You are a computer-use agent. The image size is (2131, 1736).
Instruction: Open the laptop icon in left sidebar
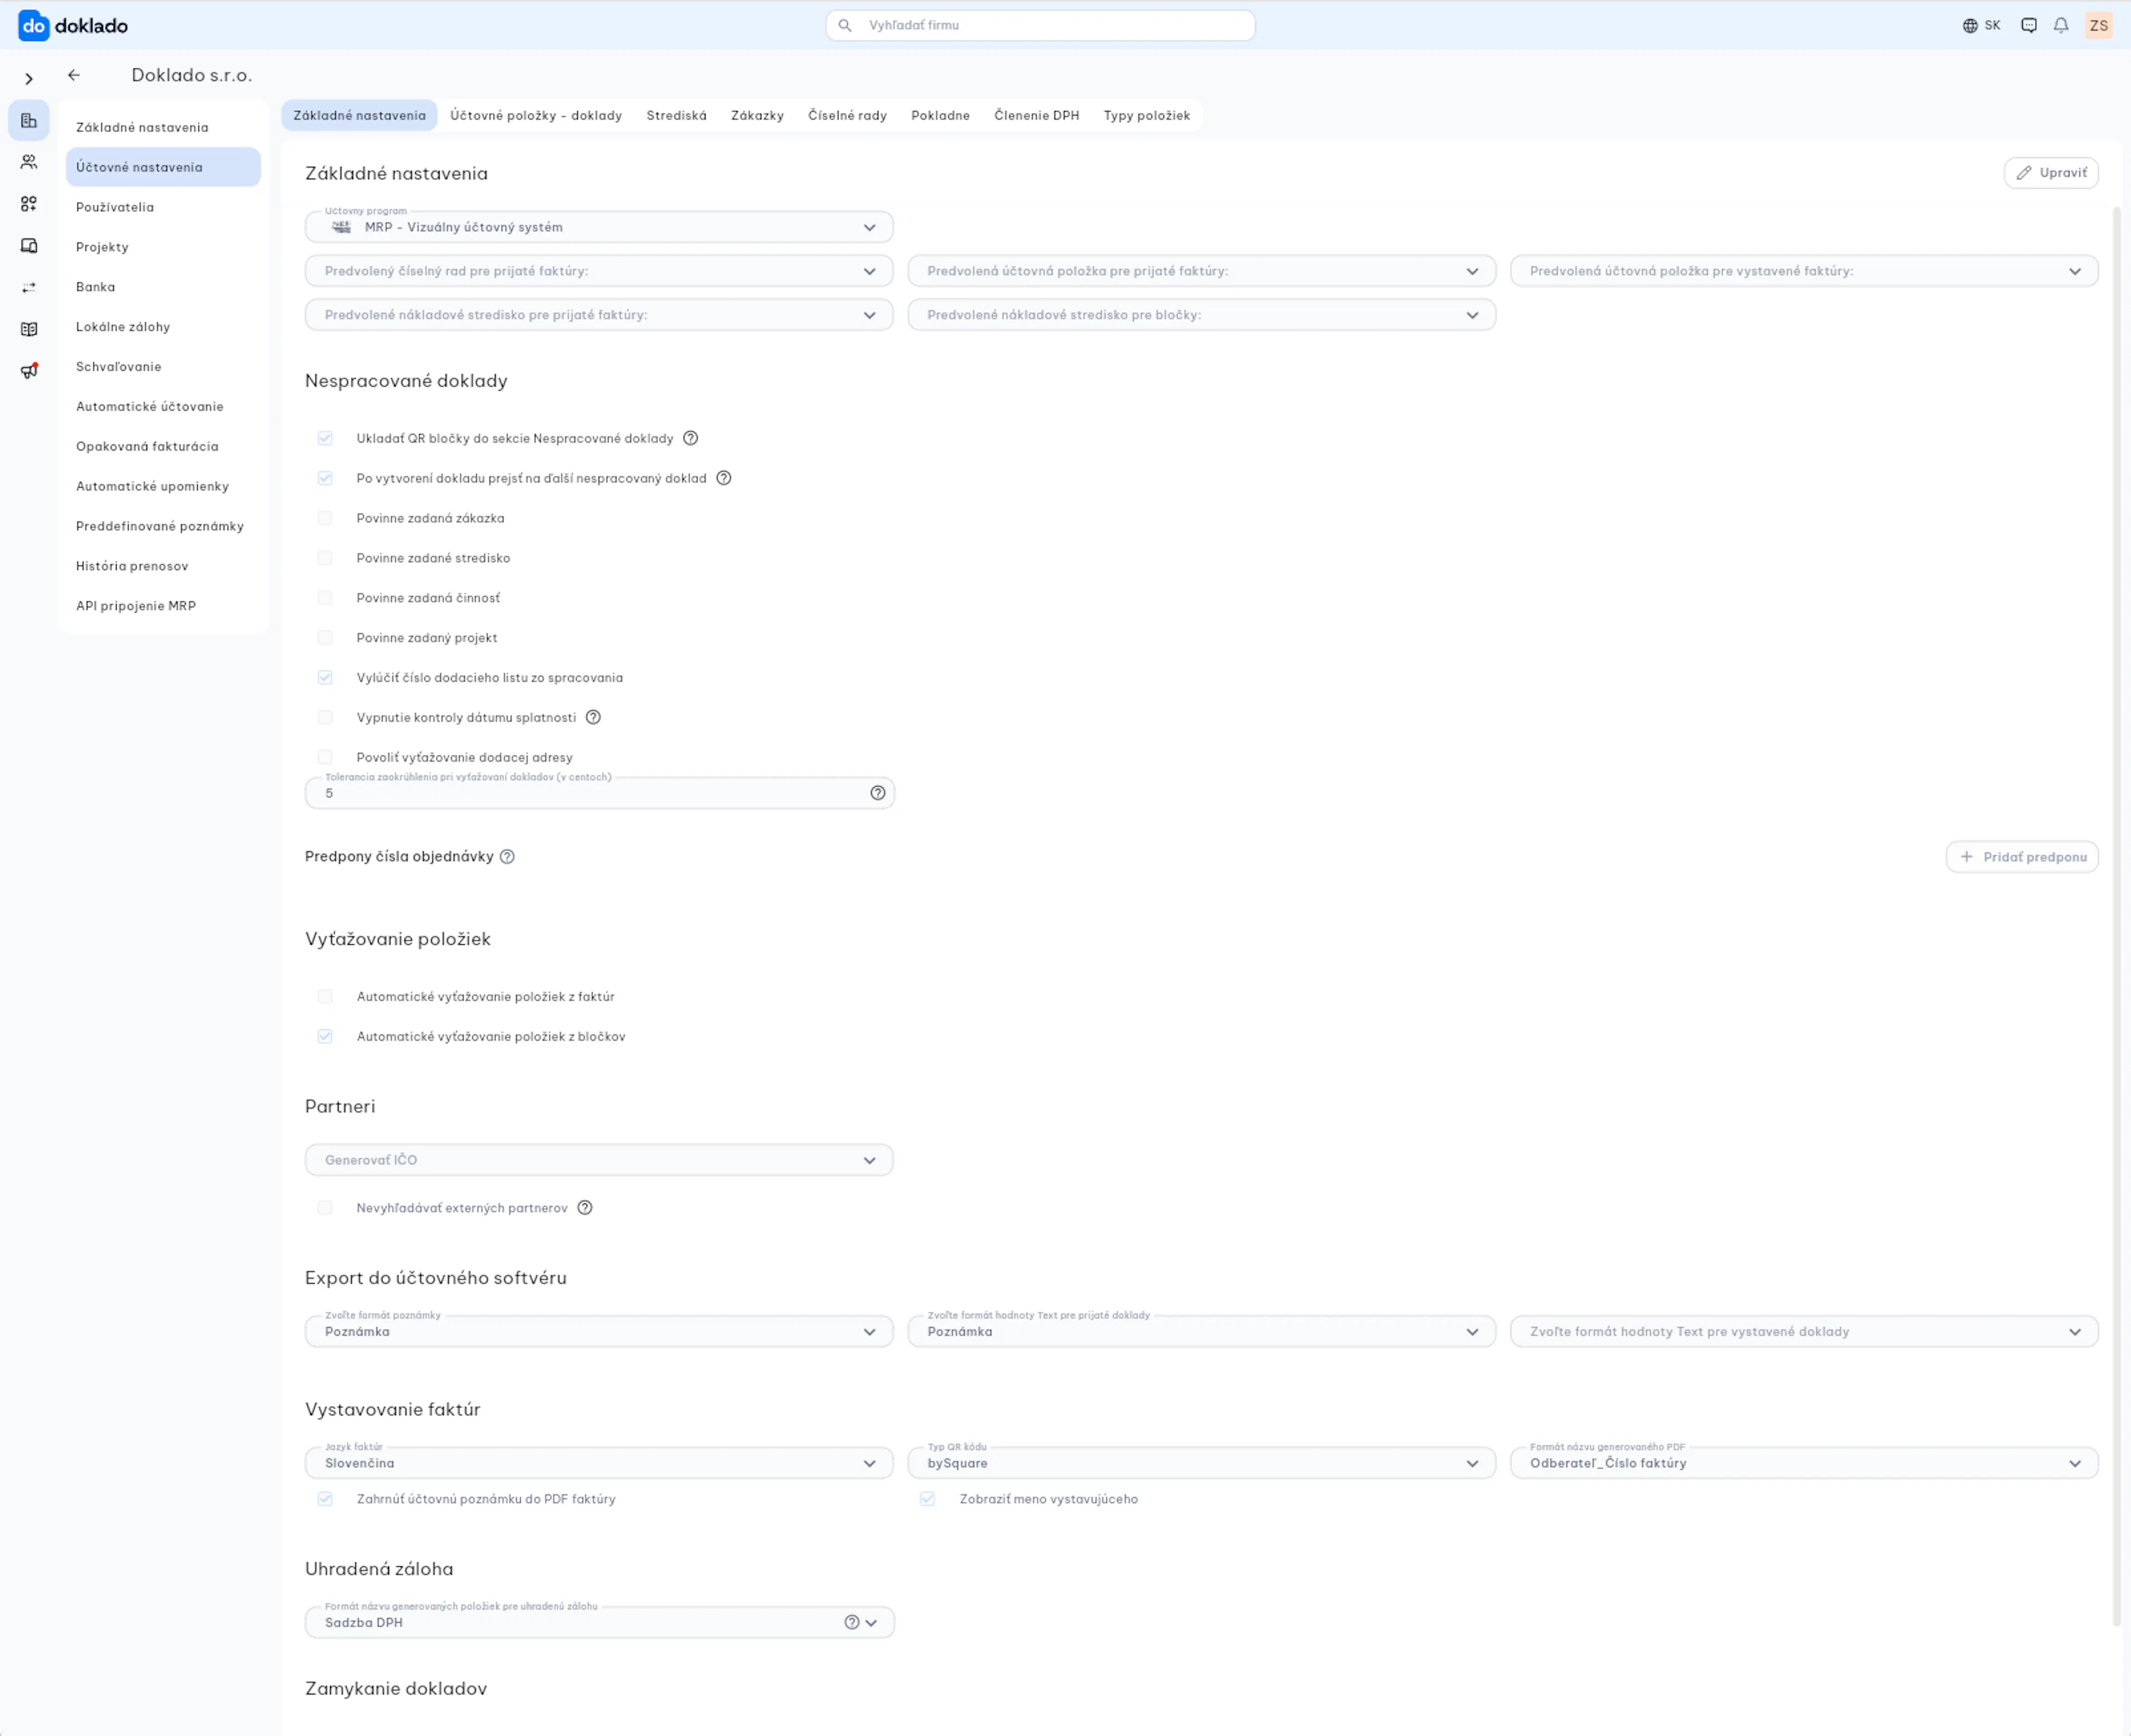pyautogui.click(x=29, y=246)
